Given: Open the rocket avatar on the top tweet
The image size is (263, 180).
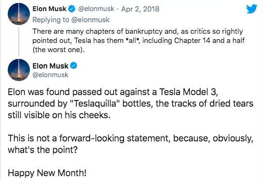Looking at the screenshot, I should point(19,14).
